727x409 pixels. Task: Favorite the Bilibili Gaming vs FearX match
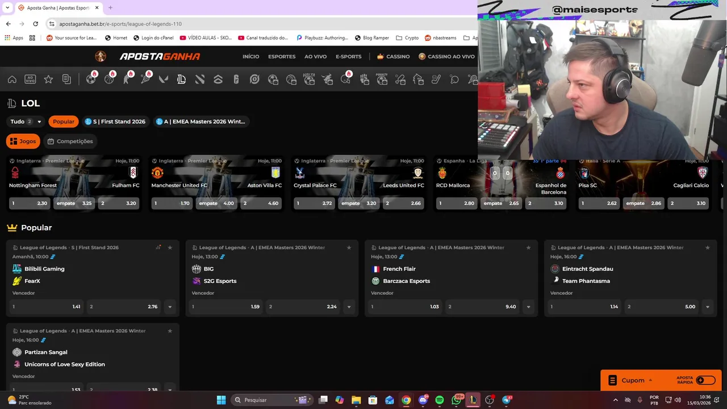(170, 248)
